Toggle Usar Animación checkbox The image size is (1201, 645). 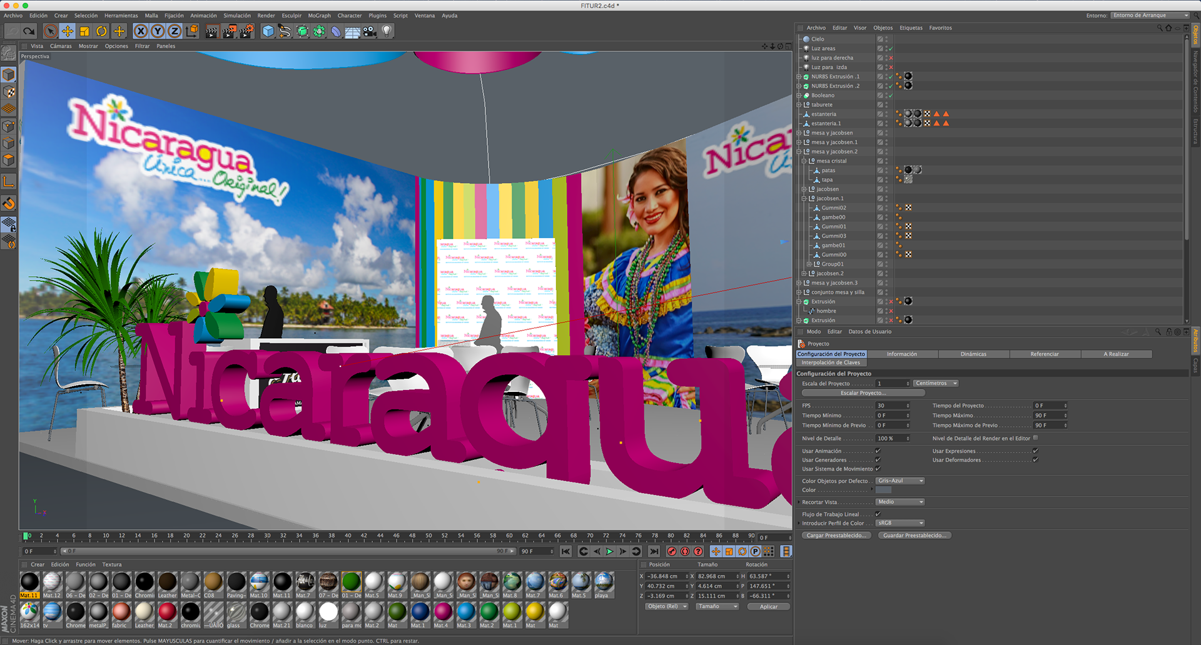[x=878, y=451]
